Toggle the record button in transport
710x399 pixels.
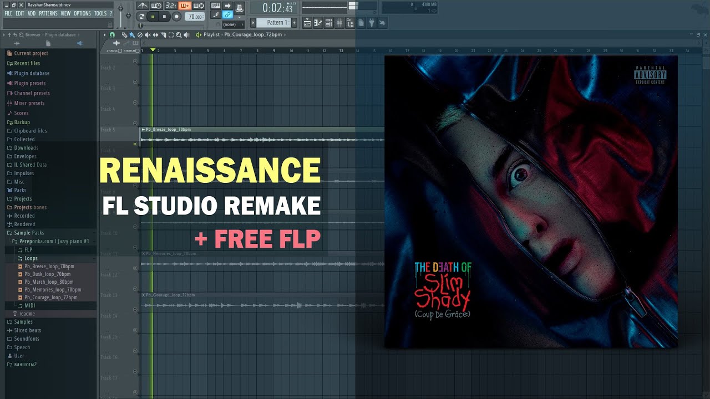coord(176,17)
